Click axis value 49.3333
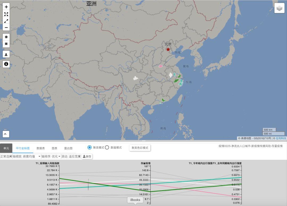The height and width of the screenshot is (206, 287). [x=144, y=180]
